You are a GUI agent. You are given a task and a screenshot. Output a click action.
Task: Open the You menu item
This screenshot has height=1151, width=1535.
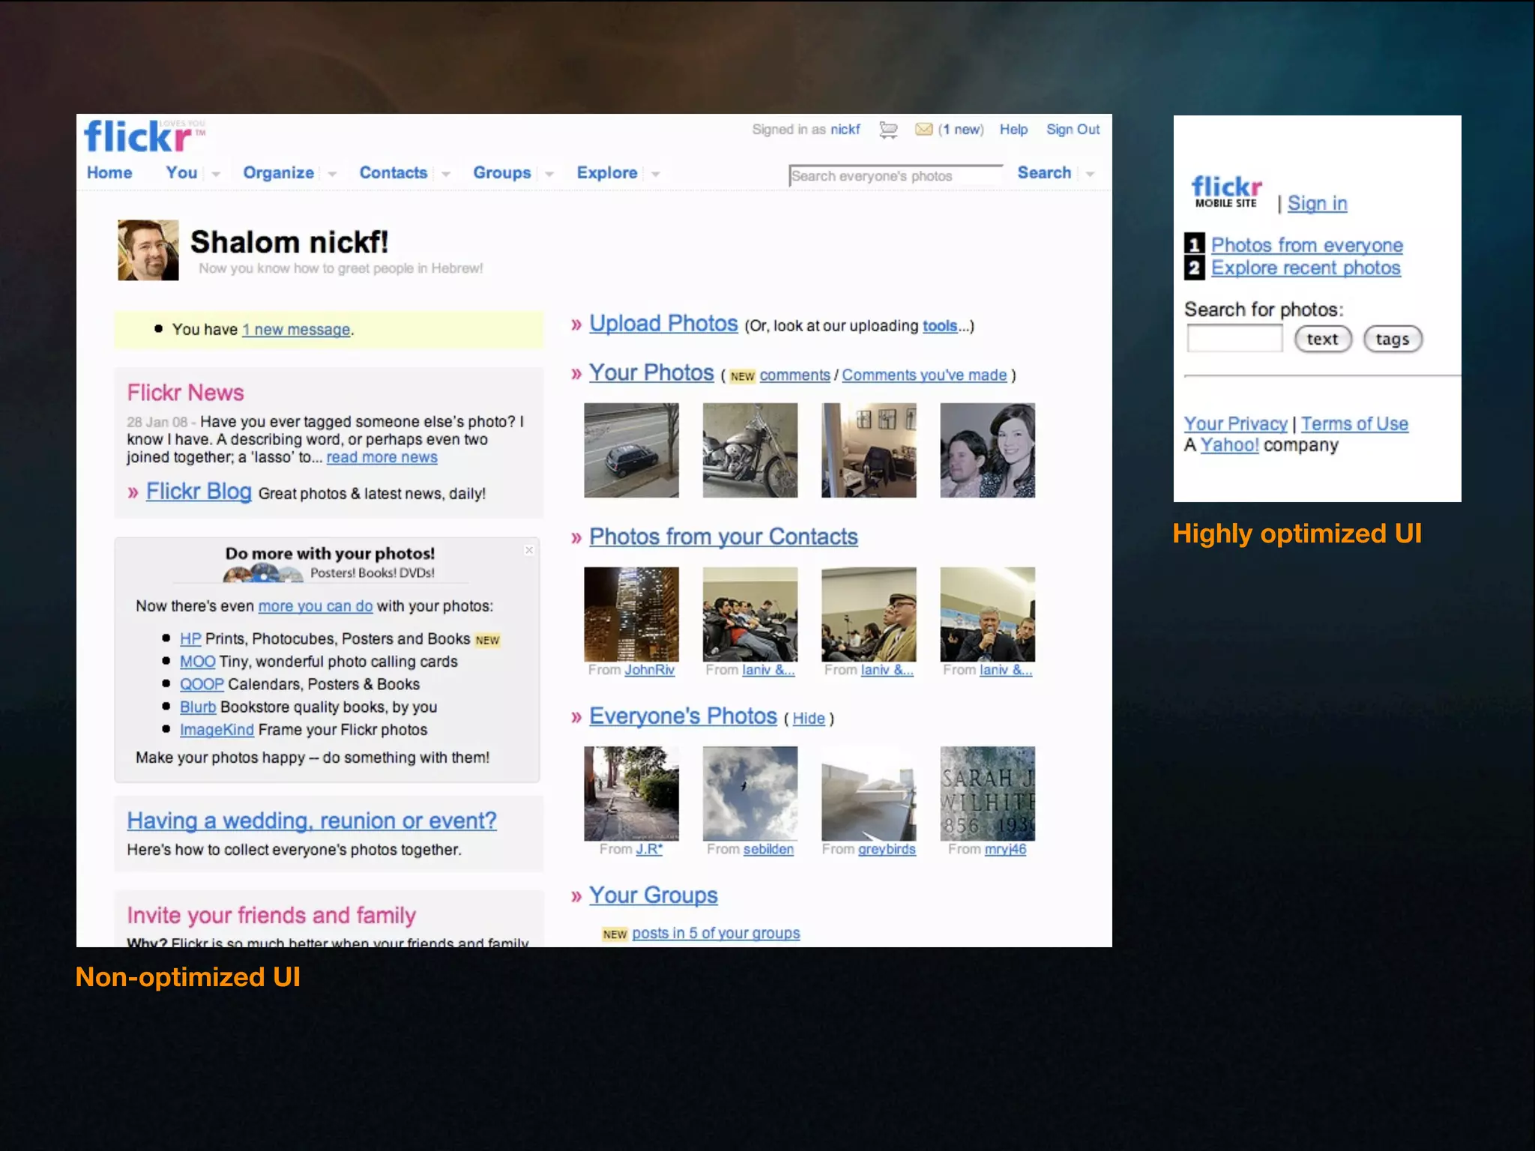(x=181, y=172)
